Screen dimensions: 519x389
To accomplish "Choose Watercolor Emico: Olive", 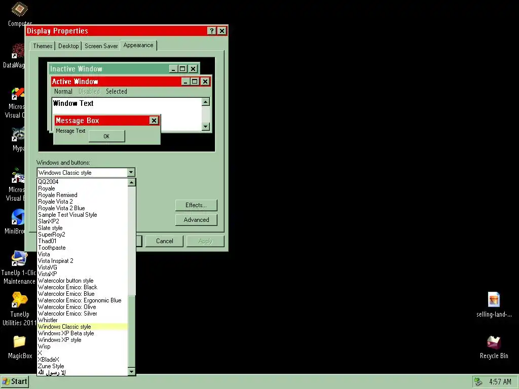I will tap(83, 307).
